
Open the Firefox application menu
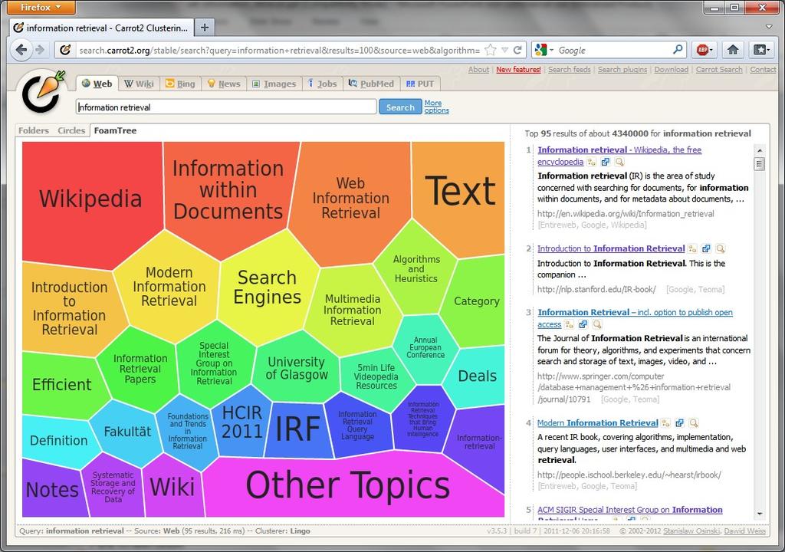point(41,8)
